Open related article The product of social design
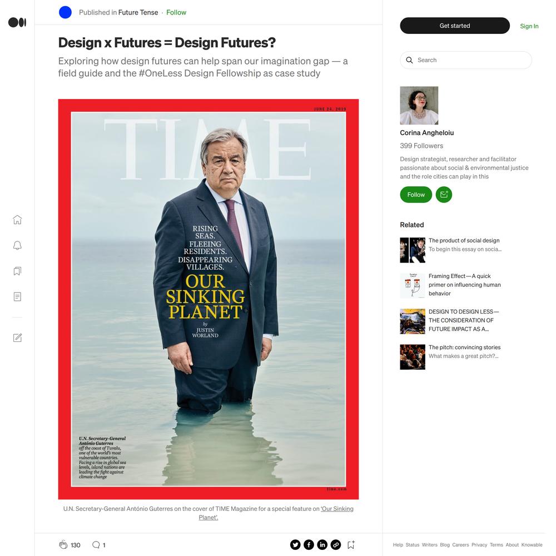Viewport: 556px width, 556px height. click(464, 240)
